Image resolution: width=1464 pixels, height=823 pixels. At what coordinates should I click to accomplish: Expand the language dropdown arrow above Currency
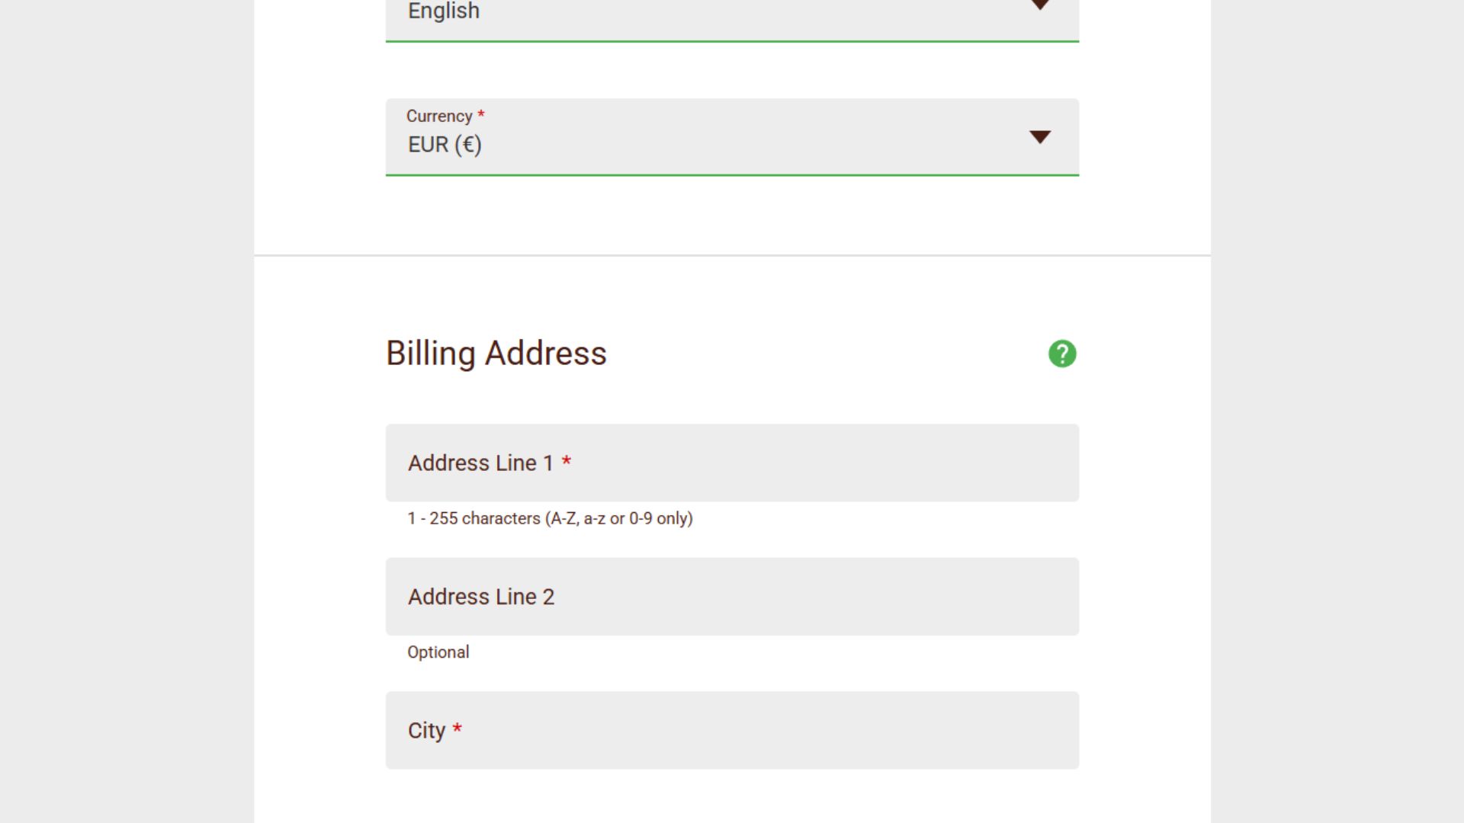pos(1040,5)
